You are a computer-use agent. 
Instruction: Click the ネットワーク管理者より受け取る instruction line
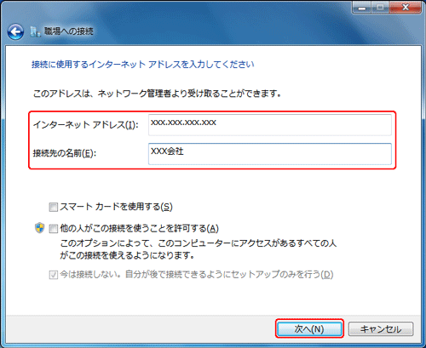click(157, 94)
